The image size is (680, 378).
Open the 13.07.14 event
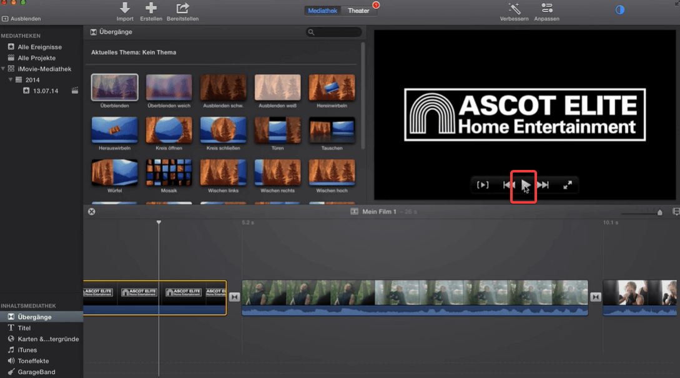45,91
